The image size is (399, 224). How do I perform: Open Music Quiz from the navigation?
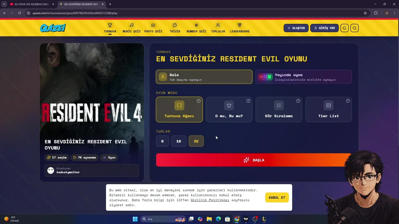pyautogui.click(x=132, y=28)
